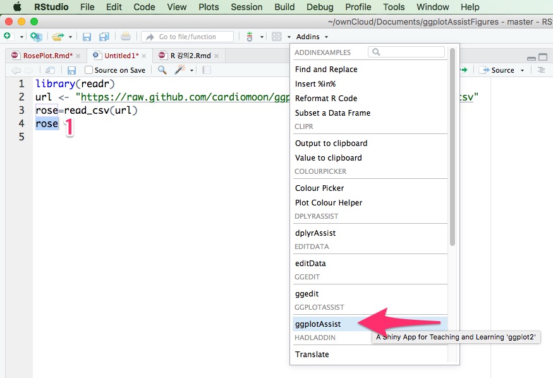Open the Session menu
The image size is (553, 378).
coord(246,7)
